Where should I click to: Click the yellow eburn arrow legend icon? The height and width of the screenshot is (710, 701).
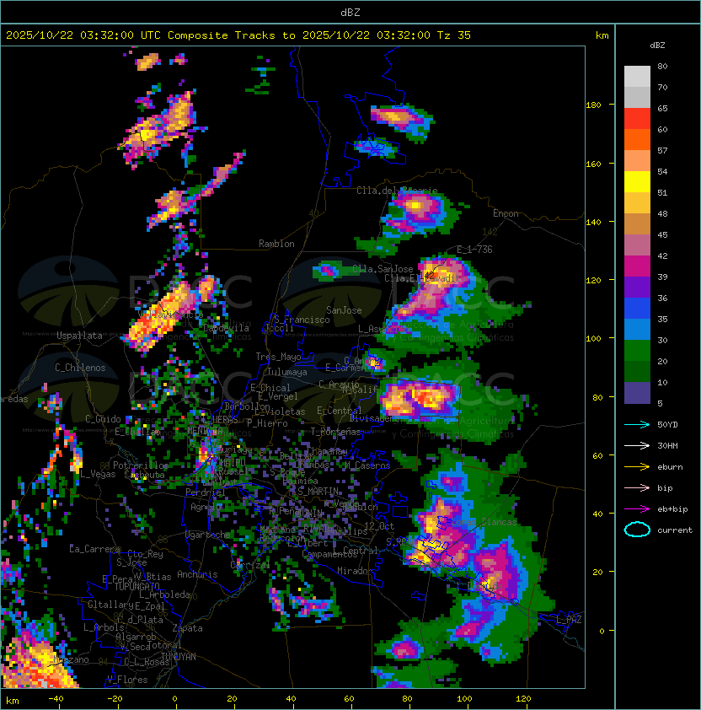(x=637, y=467)
